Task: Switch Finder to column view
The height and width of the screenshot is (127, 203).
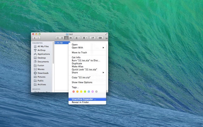Action: 66,38
